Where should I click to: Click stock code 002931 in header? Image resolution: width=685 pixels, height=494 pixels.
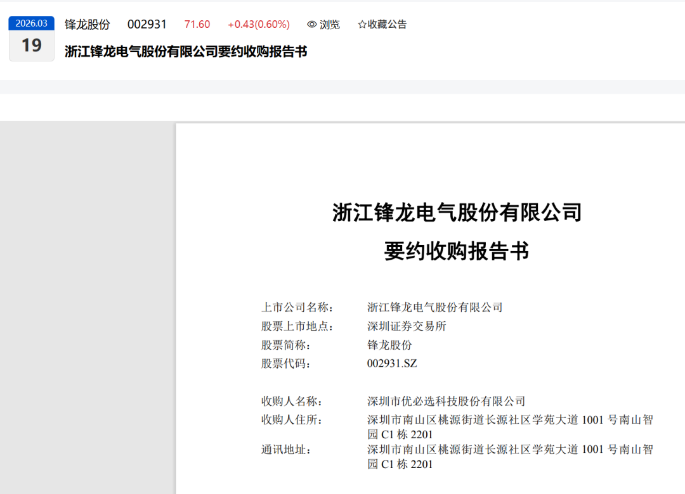(147, 25)
